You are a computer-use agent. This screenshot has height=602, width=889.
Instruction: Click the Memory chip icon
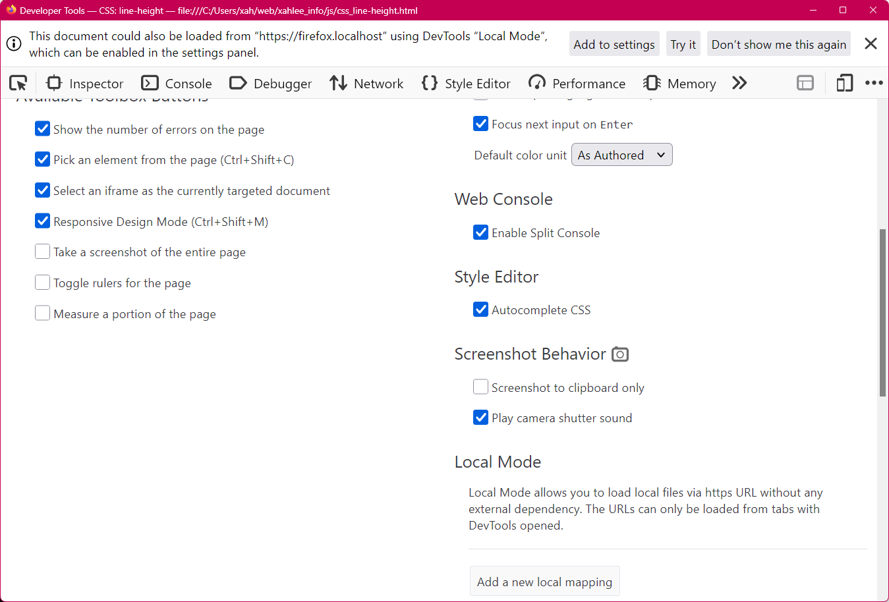[x=652, y=83]
